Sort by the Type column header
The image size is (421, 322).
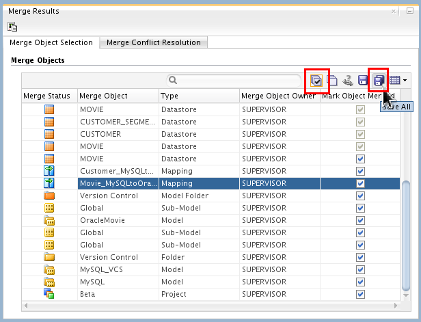[198, 96]
